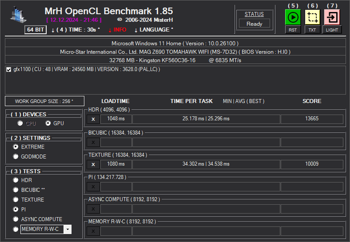Click the empty BICUBIC score field

click(312, 142)
